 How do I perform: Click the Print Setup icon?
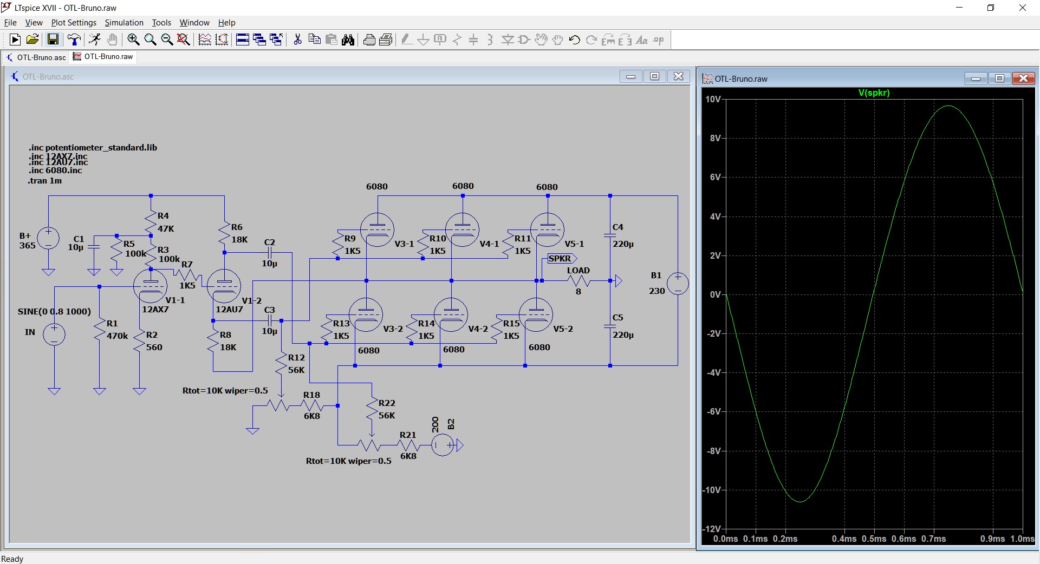pyautogui.click(x=386, y=40)
